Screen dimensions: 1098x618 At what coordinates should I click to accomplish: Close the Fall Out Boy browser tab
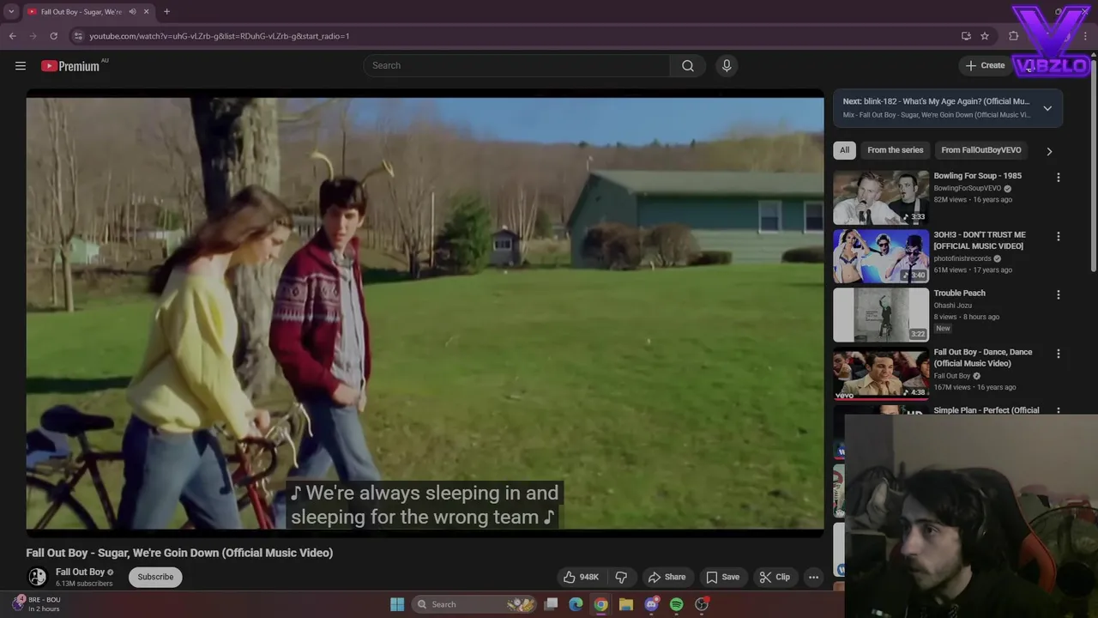tap(146, 11)
